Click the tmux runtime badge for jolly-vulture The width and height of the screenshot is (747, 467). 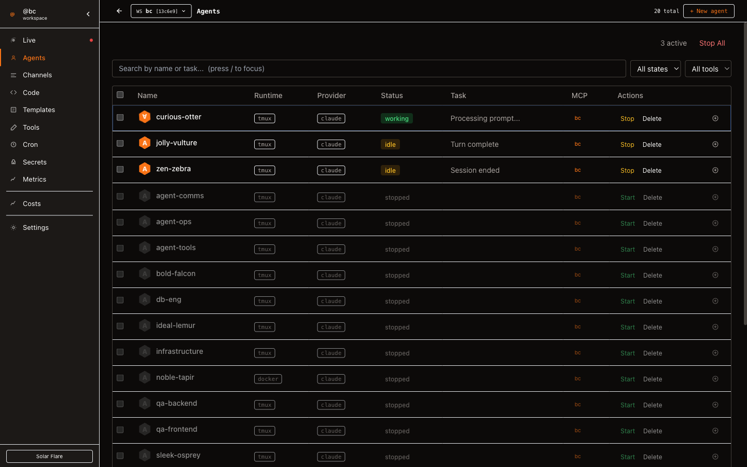coord(265,144)
